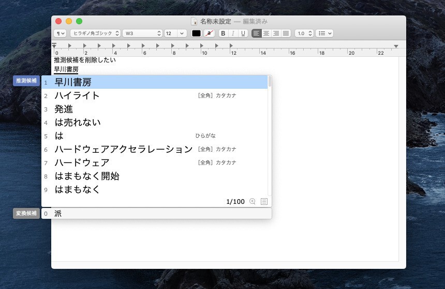The height and width of the screenshot is (289, 445).
Task: Click the magnifier icon in the candidate window
Action: click(x=253, y=201)
